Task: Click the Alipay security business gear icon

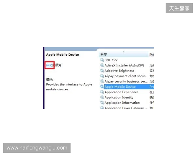Action: pos(102,81)
